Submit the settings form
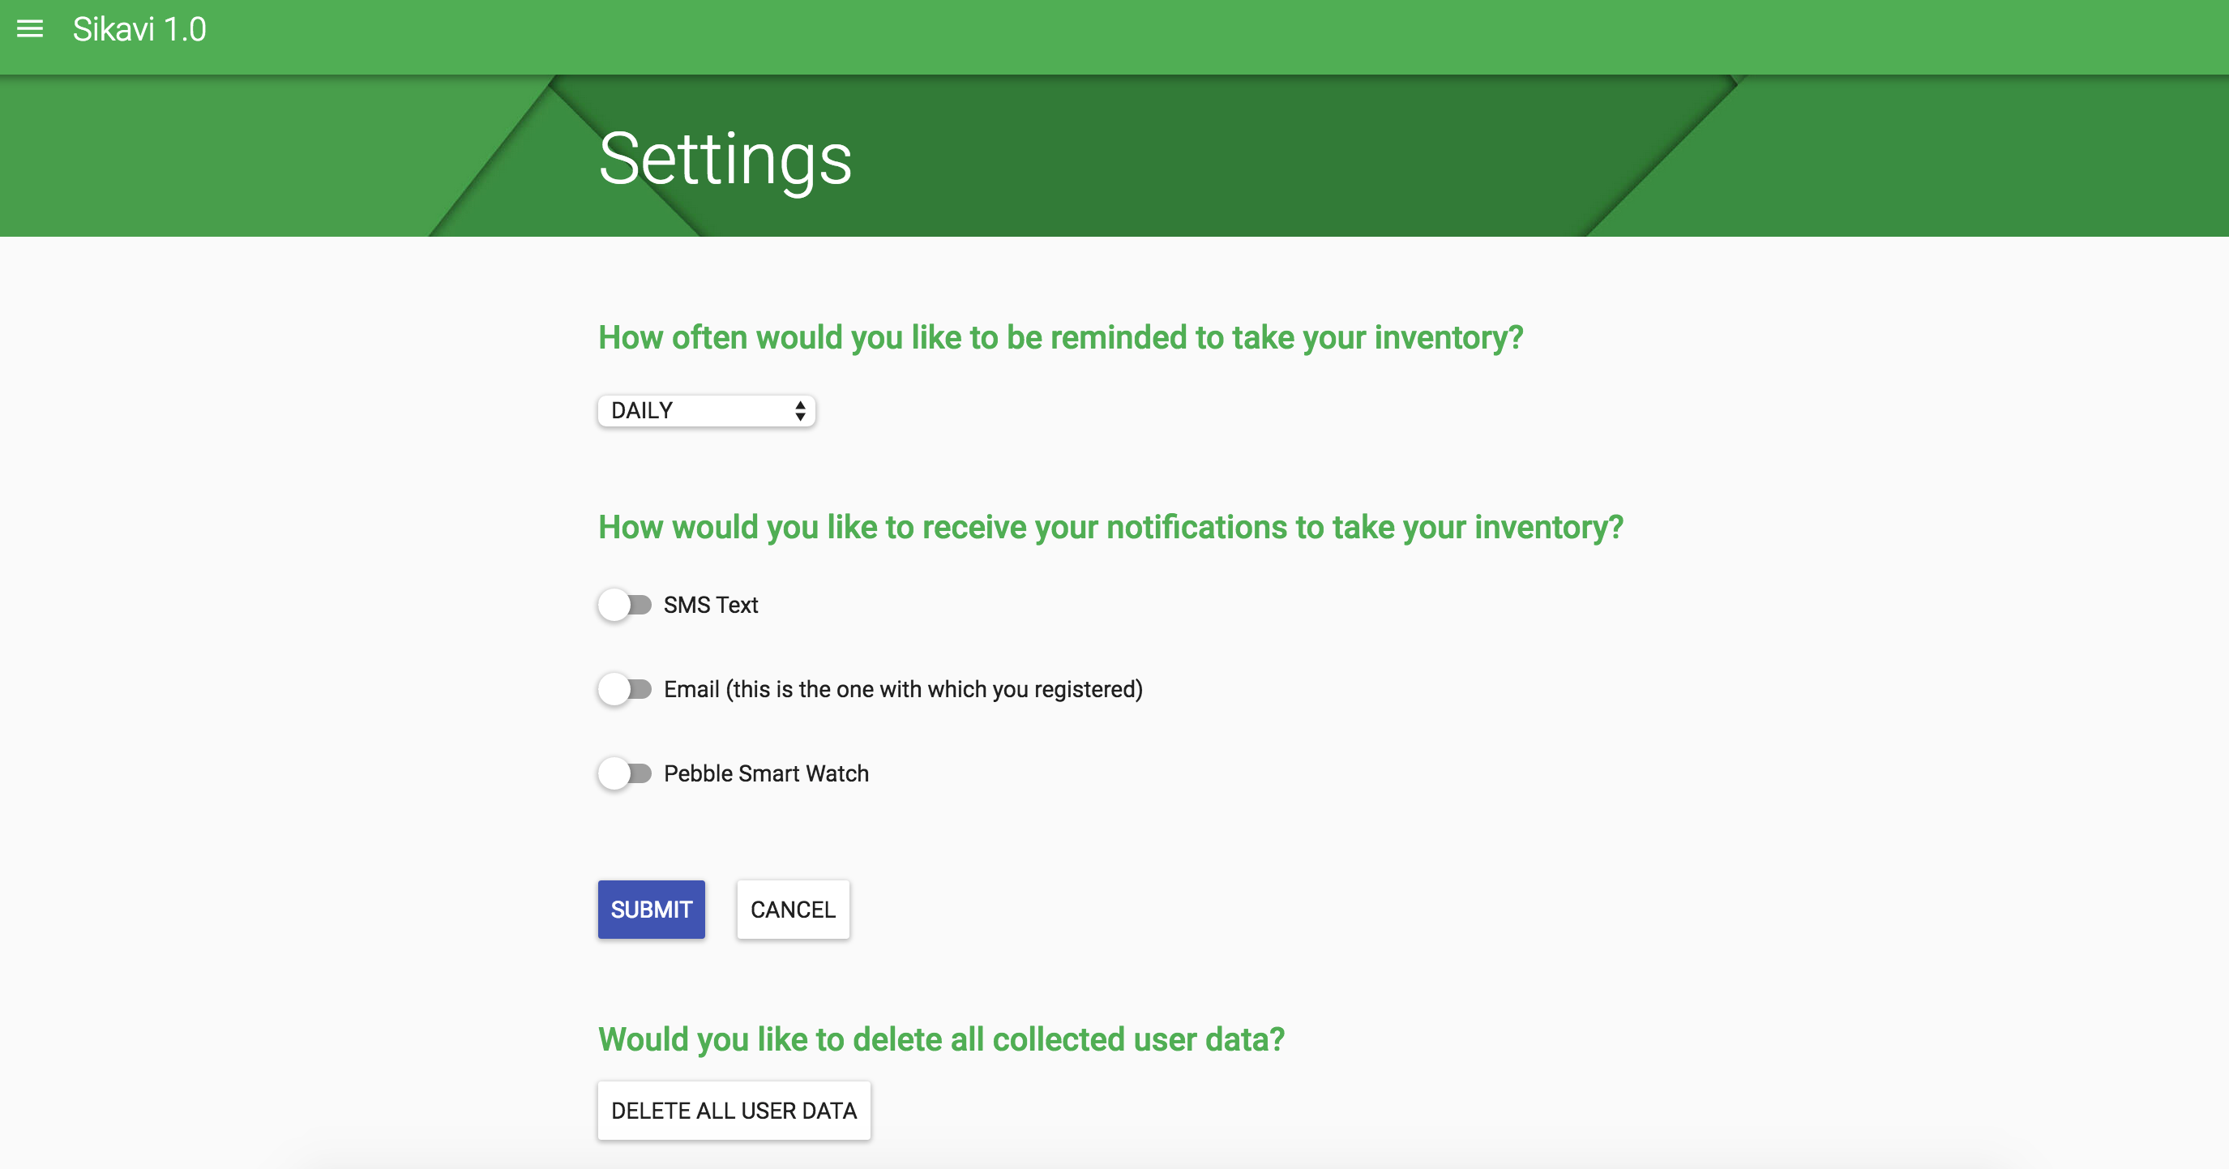 tap(651, 910)
